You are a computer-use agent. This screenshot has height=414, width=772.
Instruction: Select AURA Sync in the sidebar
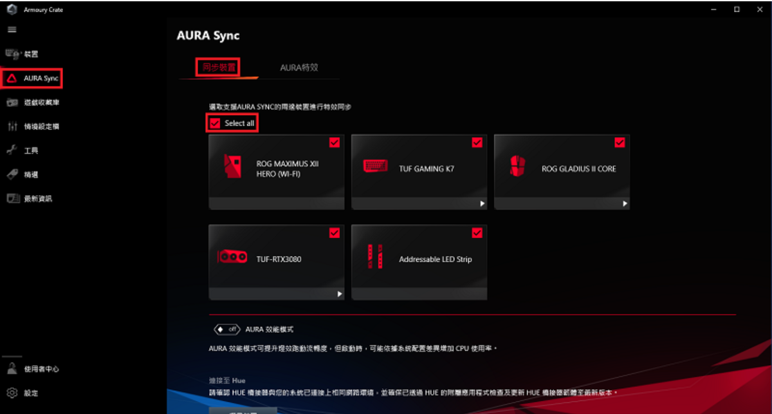point(32,79)
